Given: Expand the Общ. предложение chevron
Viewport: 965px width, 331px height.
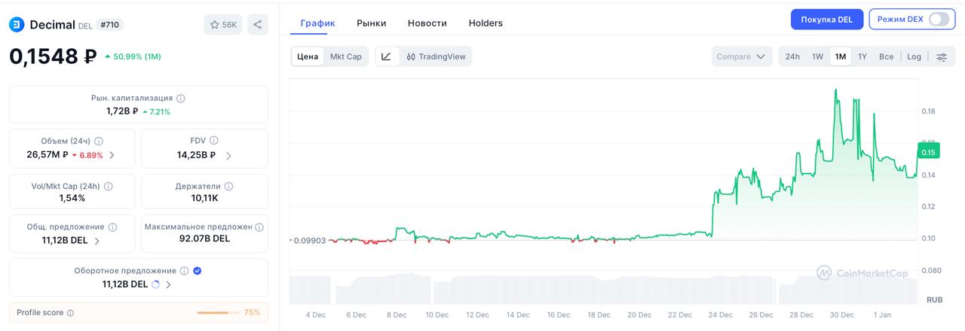Looking at the screenshot, I should pos(97,241).
